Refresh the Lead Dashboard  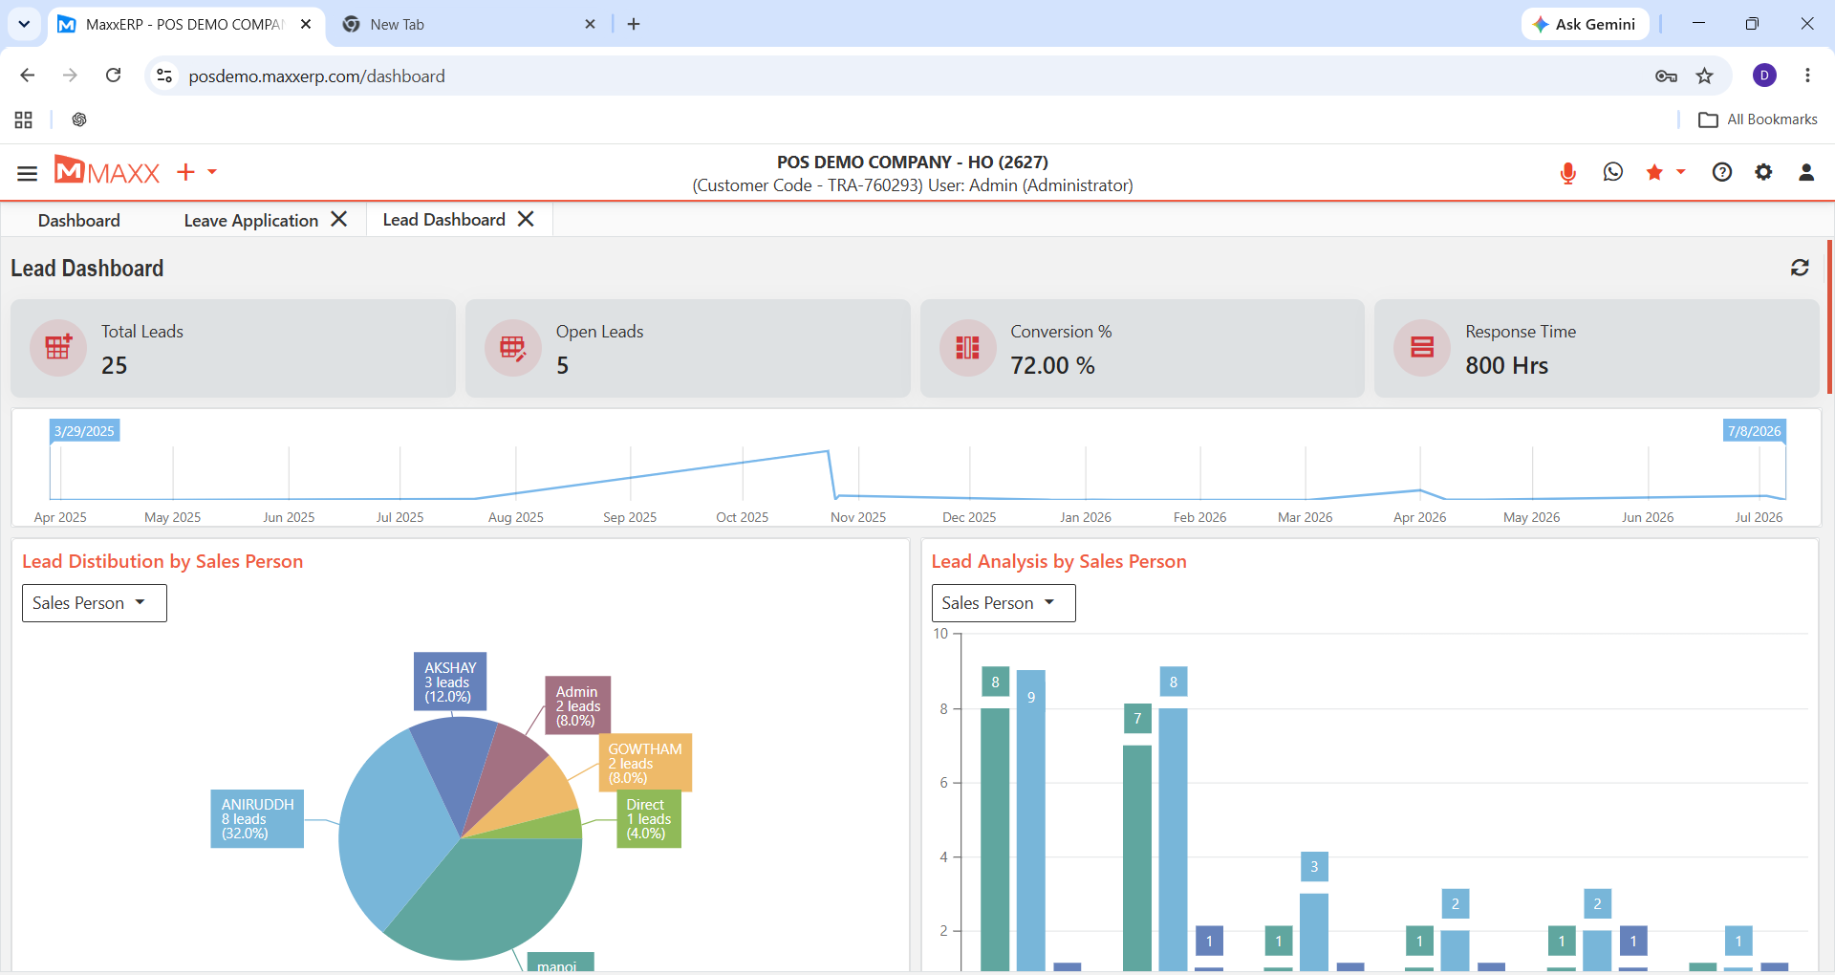1800,268
